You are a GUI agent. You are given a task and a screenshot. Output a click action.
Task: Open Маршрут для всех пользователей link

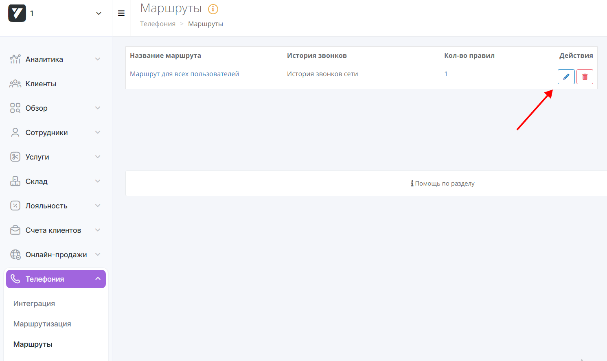click(x=184, y=74)
